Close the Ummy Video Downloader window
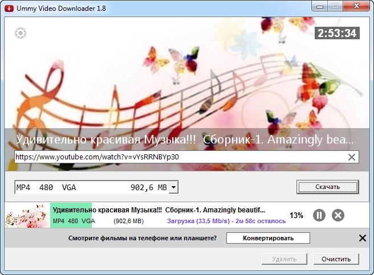374x275 pixels. pos(357,6)
